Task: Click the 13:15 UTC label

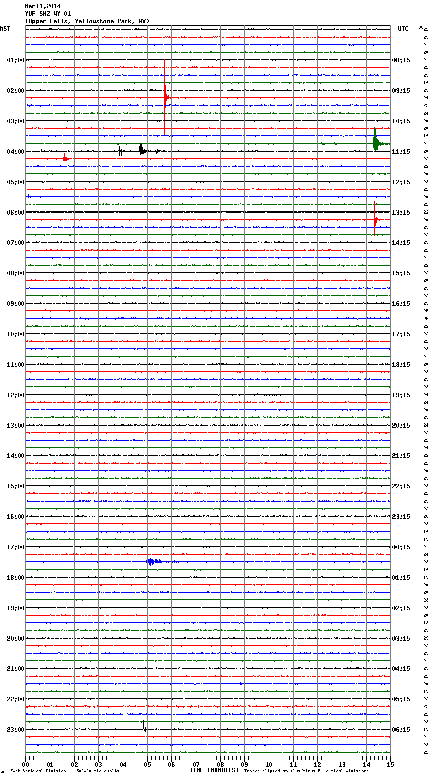Action: (401, 213)
